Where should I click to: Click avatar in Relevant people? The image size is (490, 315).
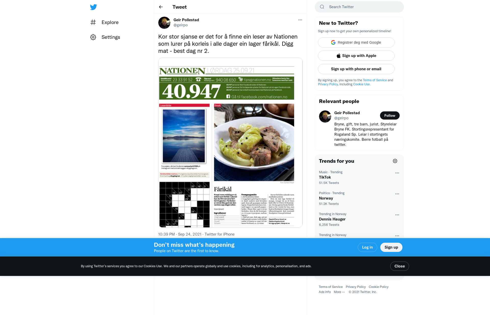pyautogui.click(x=325, y=116)
